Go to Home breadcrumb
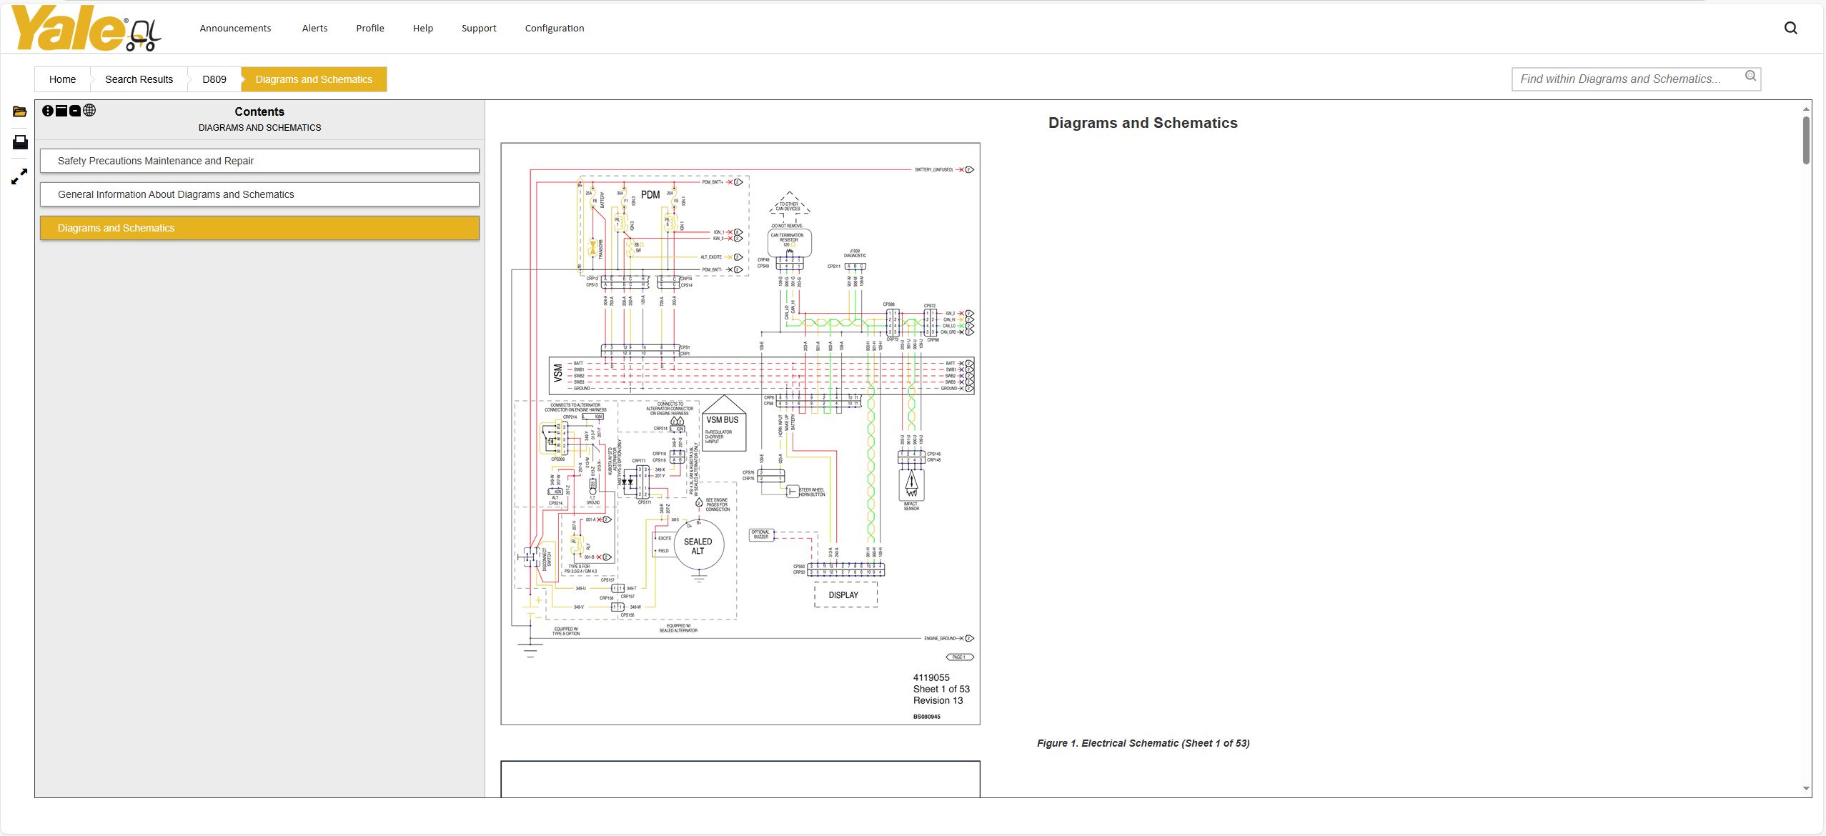This screenshot has width=1826, height=836. [x=62, y=79]
